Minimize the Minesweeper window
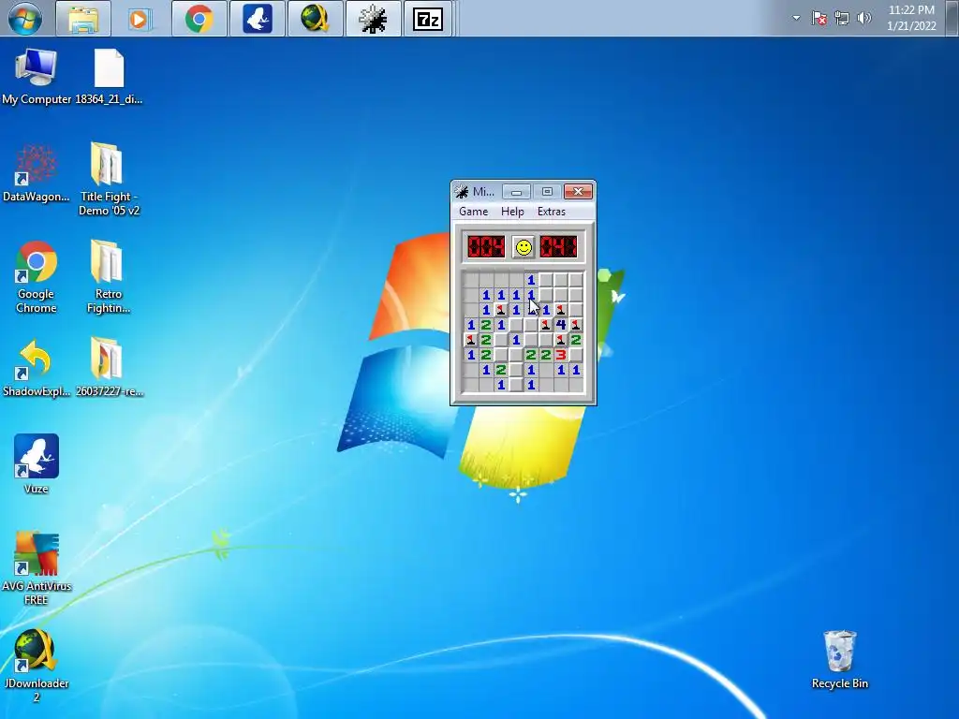 click(516, 192)
